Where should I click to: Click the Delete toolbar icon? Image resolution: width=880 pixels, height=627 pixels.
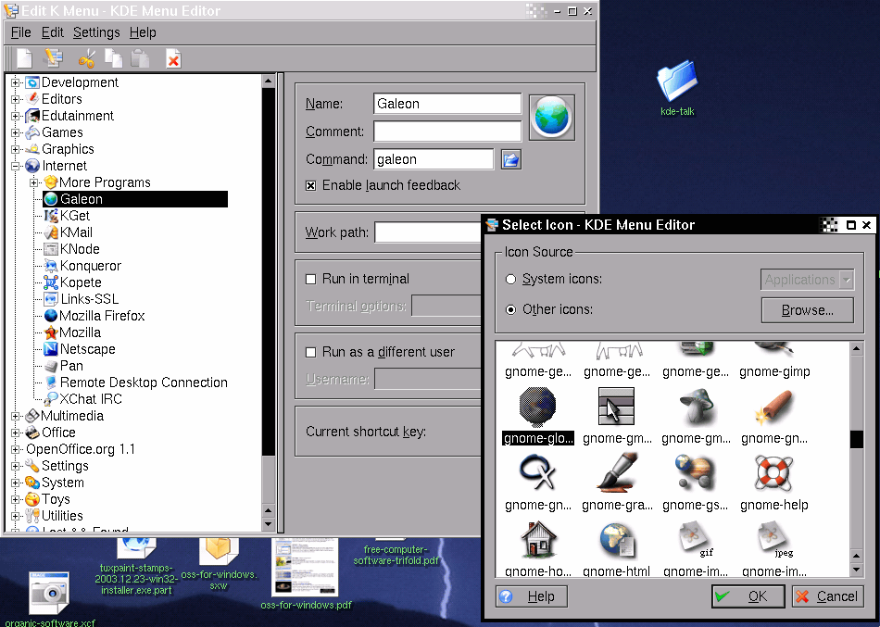click(x=173, y=58)
